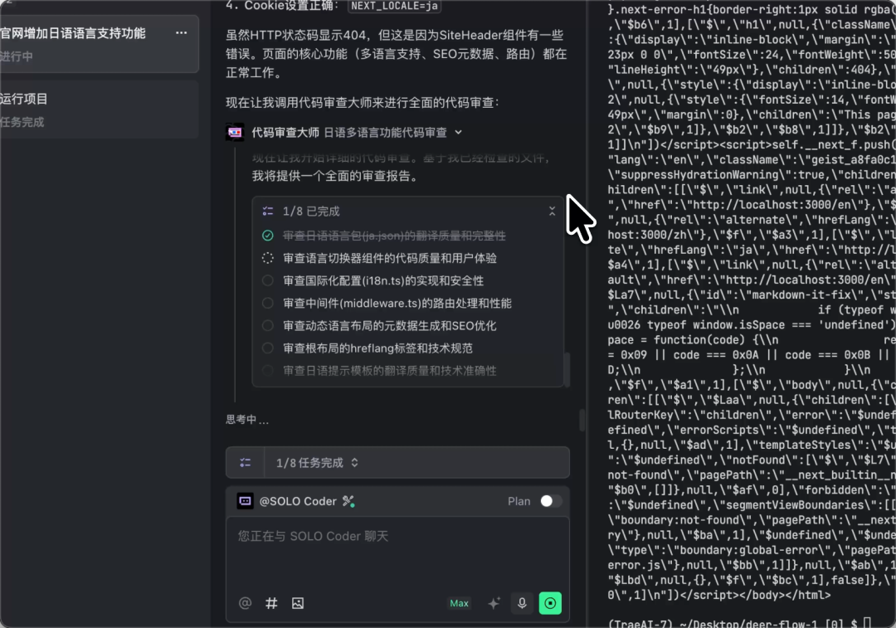This screenshot has width=896, height=628.
Task: Click the image attachment icon
Action: click(298, 603)
